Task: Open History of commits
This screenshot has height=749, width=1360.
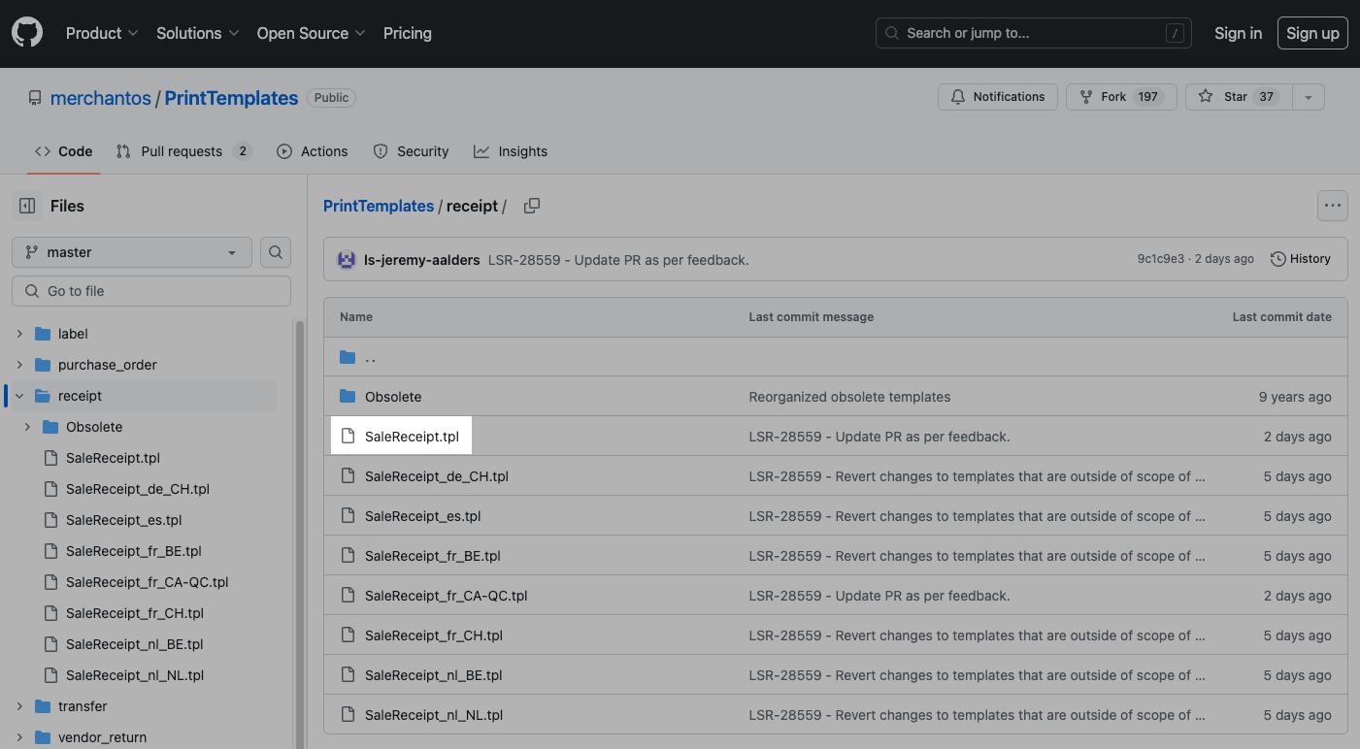Action: tap(1301, 259)
